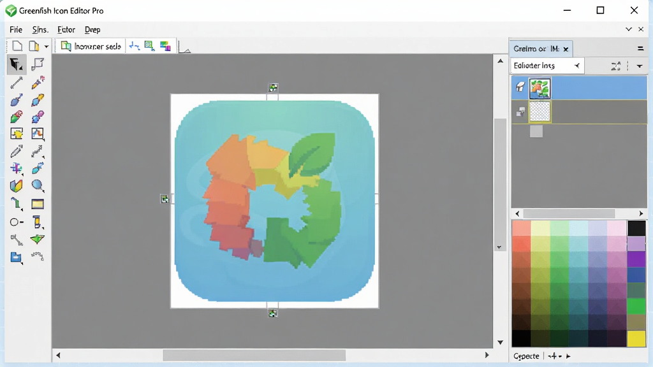Screen dimensions: 653x367
Task: Close the 'Greirro or IM:' tab
Action: [566, 49]
